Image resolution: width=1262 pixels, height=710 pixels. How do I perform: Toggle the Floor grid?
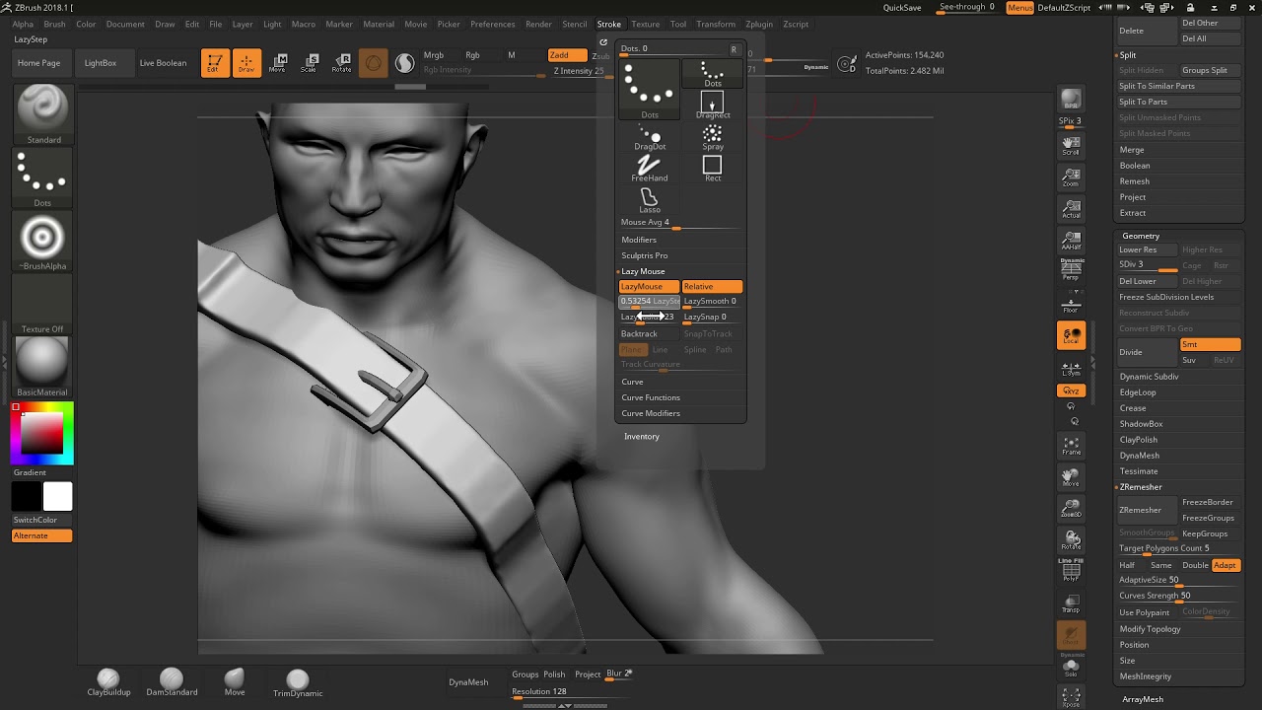(1071, 303)
